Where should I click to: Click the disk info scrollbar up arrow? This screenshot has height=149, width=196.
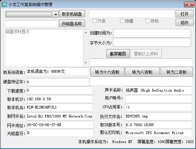pos(86,33)
